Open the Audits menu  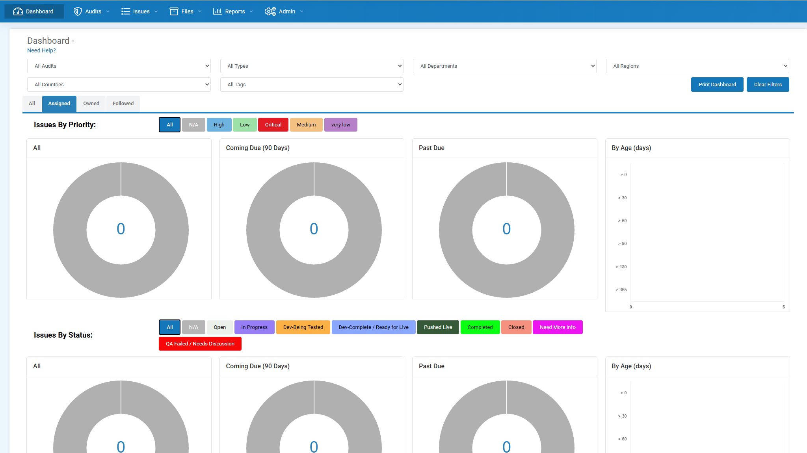[91, 11]
